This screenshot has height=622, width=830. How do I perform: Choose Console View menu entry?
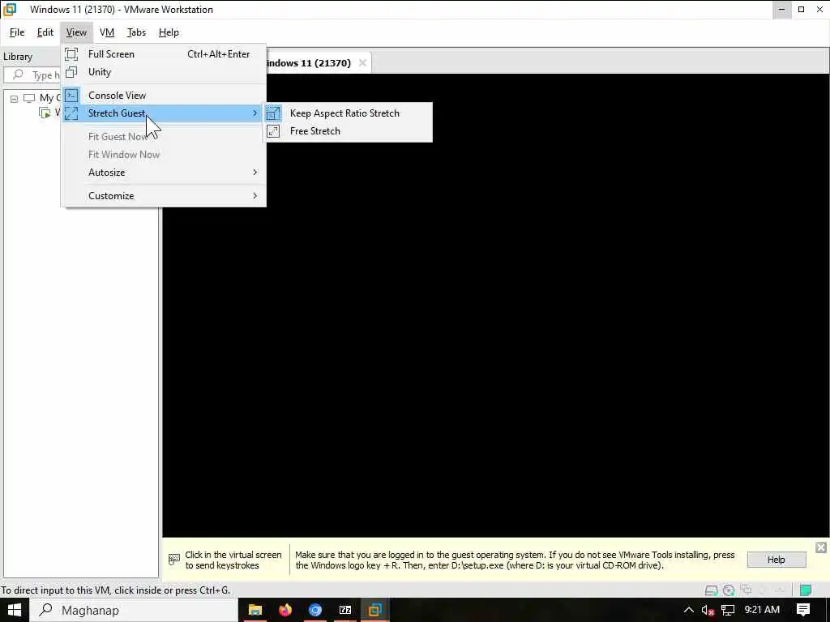[x=164, y=96]
